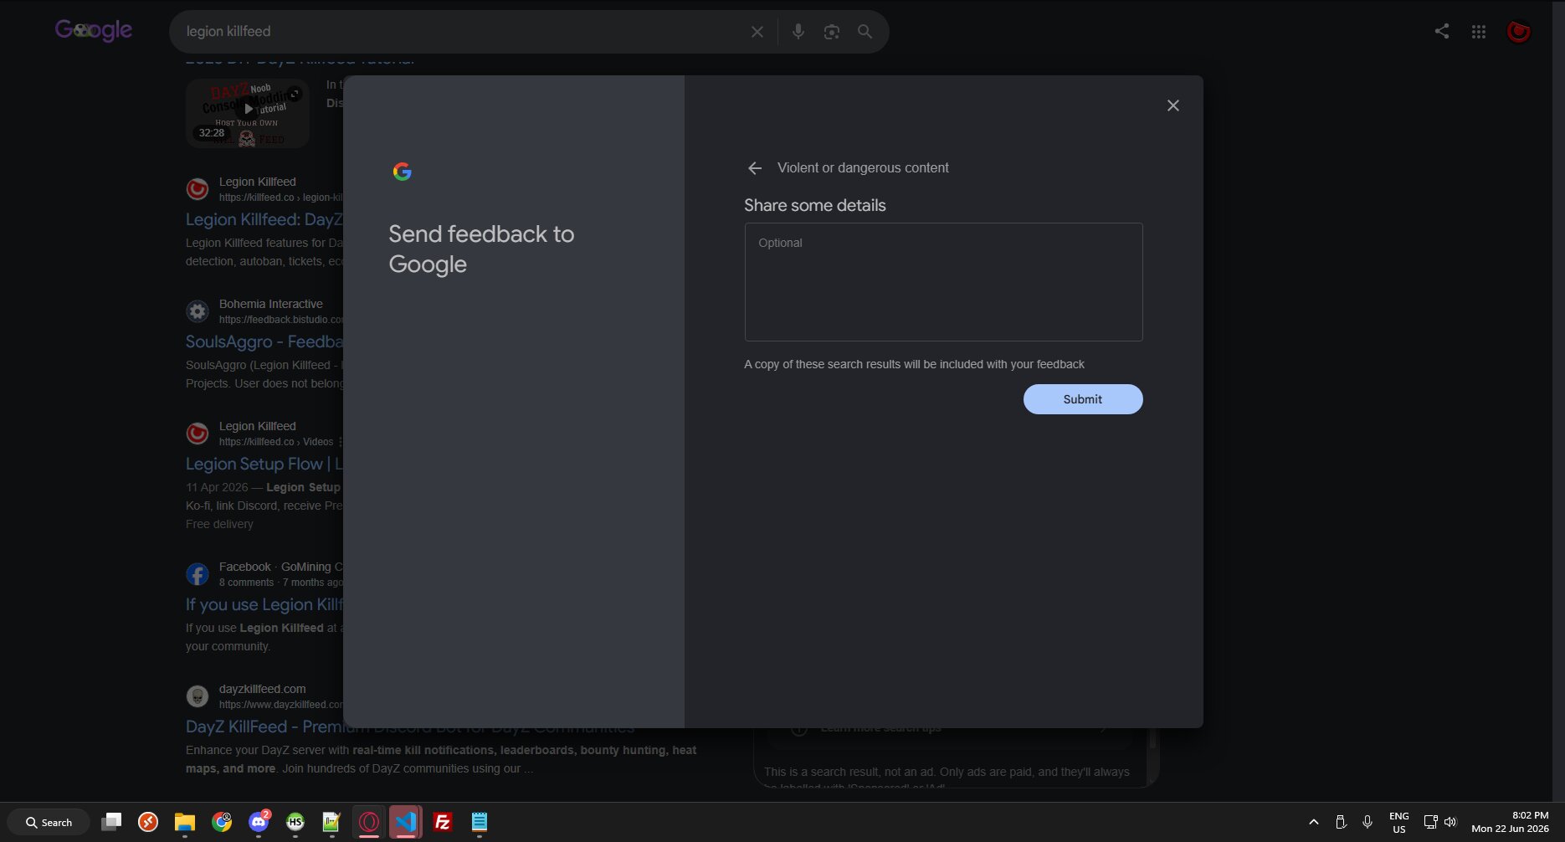The image size is (1565, 842).
Task: Click the share icon in the page header
Action: 1441,32
